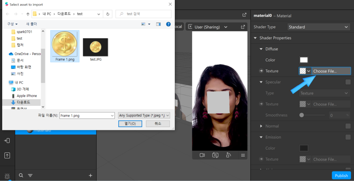Click the simulator video record icon
Viewport: 354px width, 181px height.
pyautogui.click(x=202, y=155)
